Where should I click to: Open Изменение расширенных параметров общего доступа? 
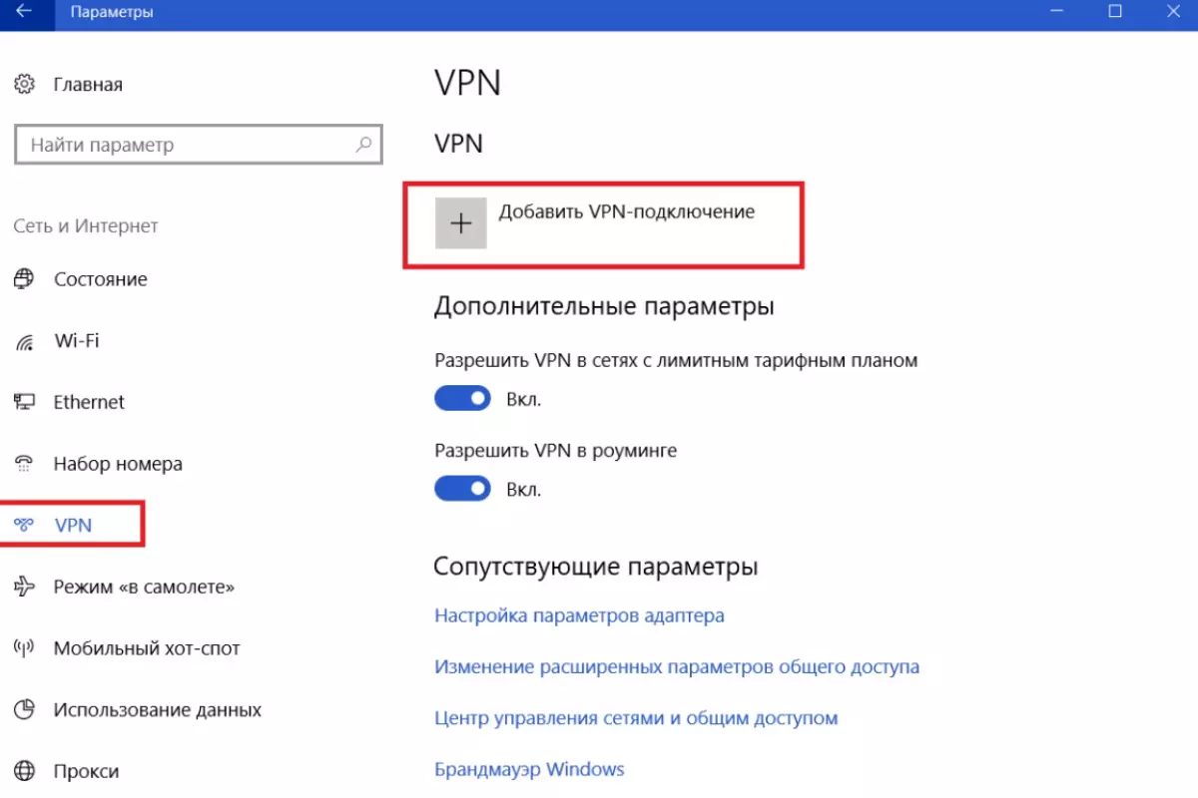tap(676, 666)
